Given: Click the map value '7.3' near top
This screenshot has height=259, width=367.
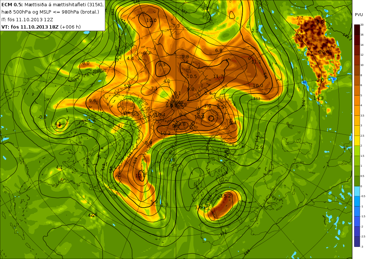Looking at the screenshot, I should point(176,26).
